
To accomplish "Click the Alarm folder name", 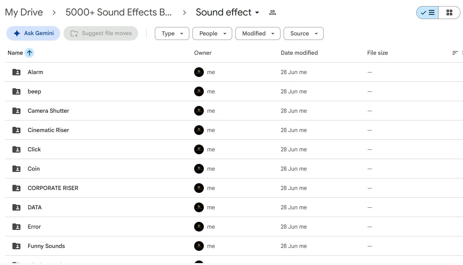I will point(35,72).
